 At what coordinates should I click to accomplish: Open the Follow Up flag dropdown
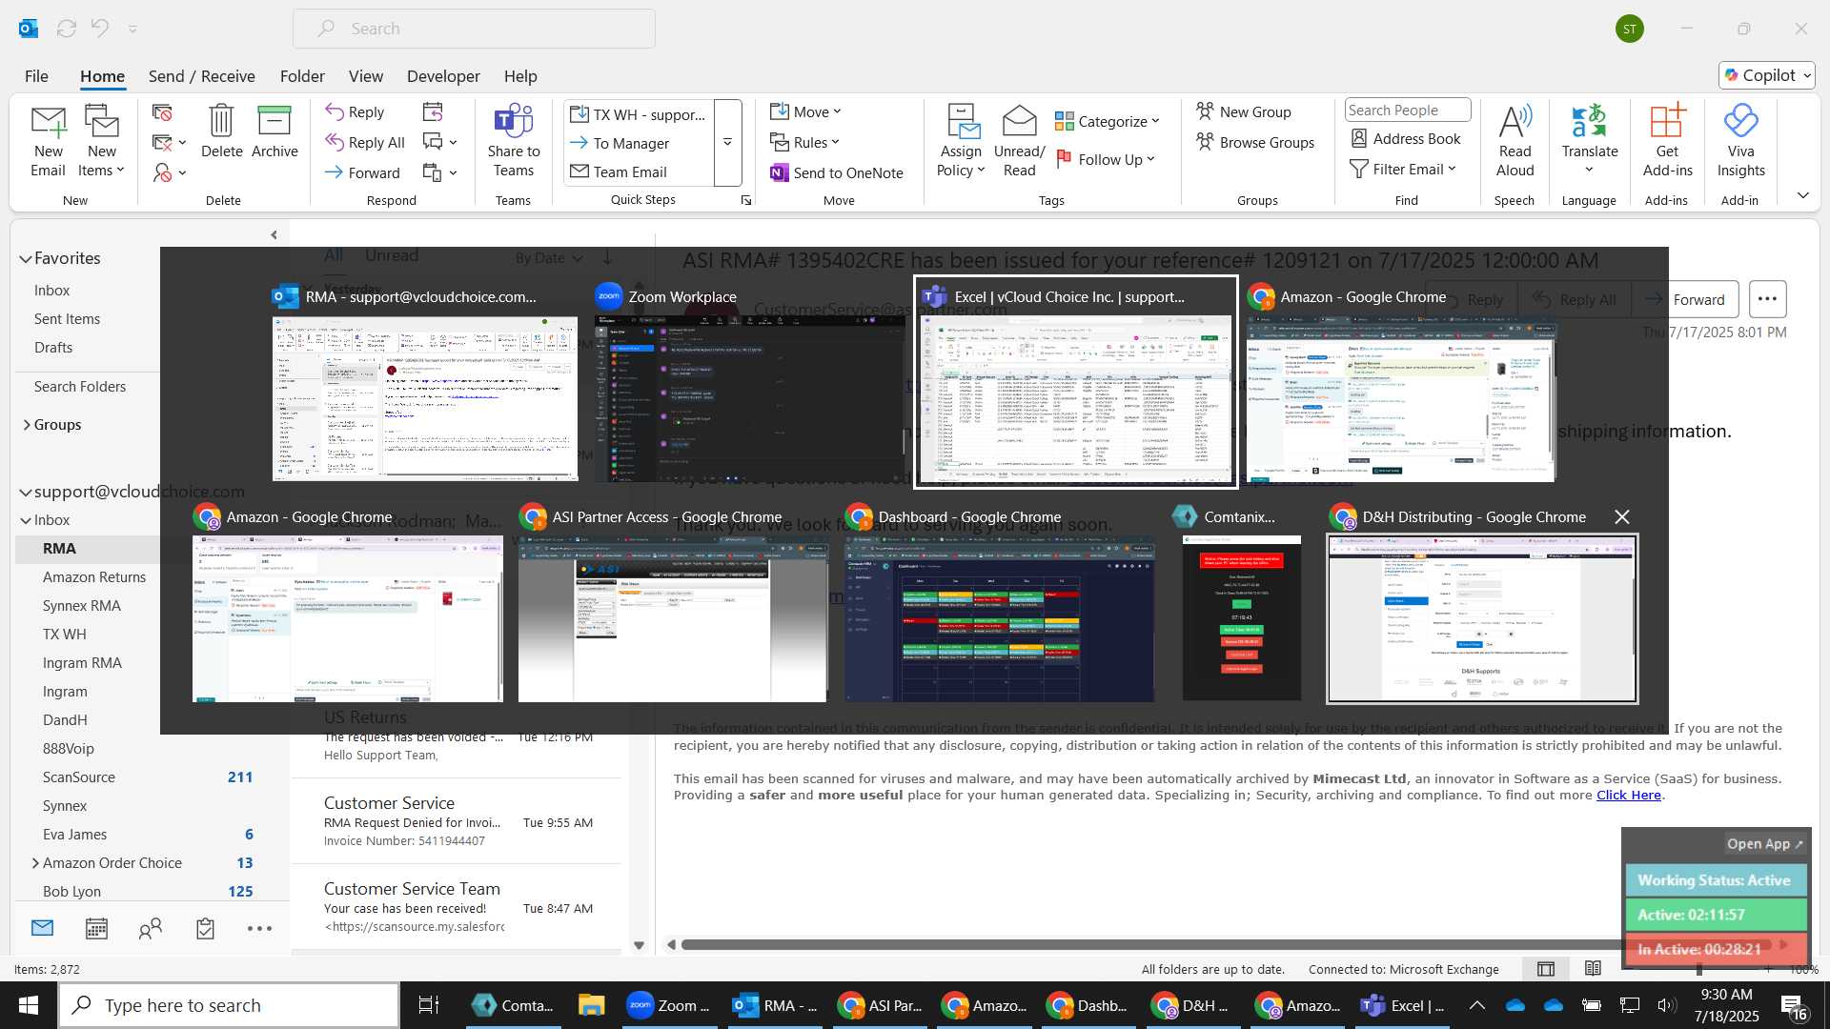(1106, 159)
